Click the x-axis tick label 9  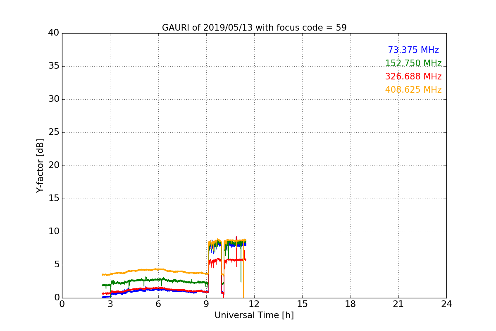tap(206, 304)
